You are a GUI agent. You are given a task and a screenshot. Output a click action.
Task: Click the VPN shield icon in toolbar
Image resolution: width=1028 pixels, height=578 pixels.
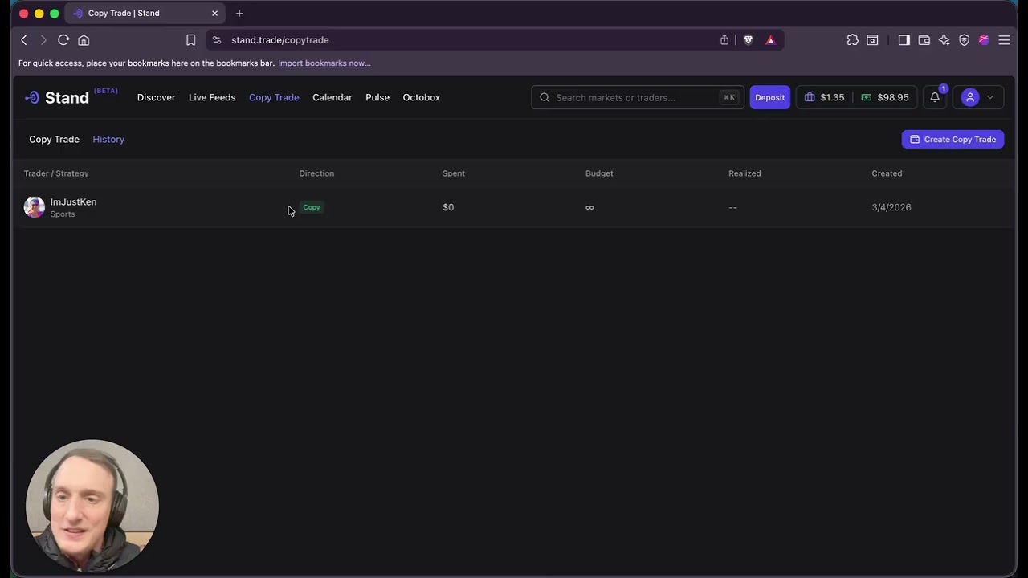pyautogui.click(x=964, y=40)
